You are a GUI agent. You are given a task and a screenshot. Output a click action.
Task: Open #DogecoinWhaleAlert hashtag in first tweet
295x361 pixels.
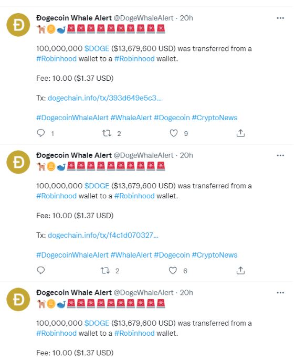(x=72, y=118)
